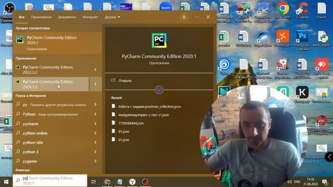
Task: Expand the 'python 3' suggestion arrow
Action: [x=95, y=152]
